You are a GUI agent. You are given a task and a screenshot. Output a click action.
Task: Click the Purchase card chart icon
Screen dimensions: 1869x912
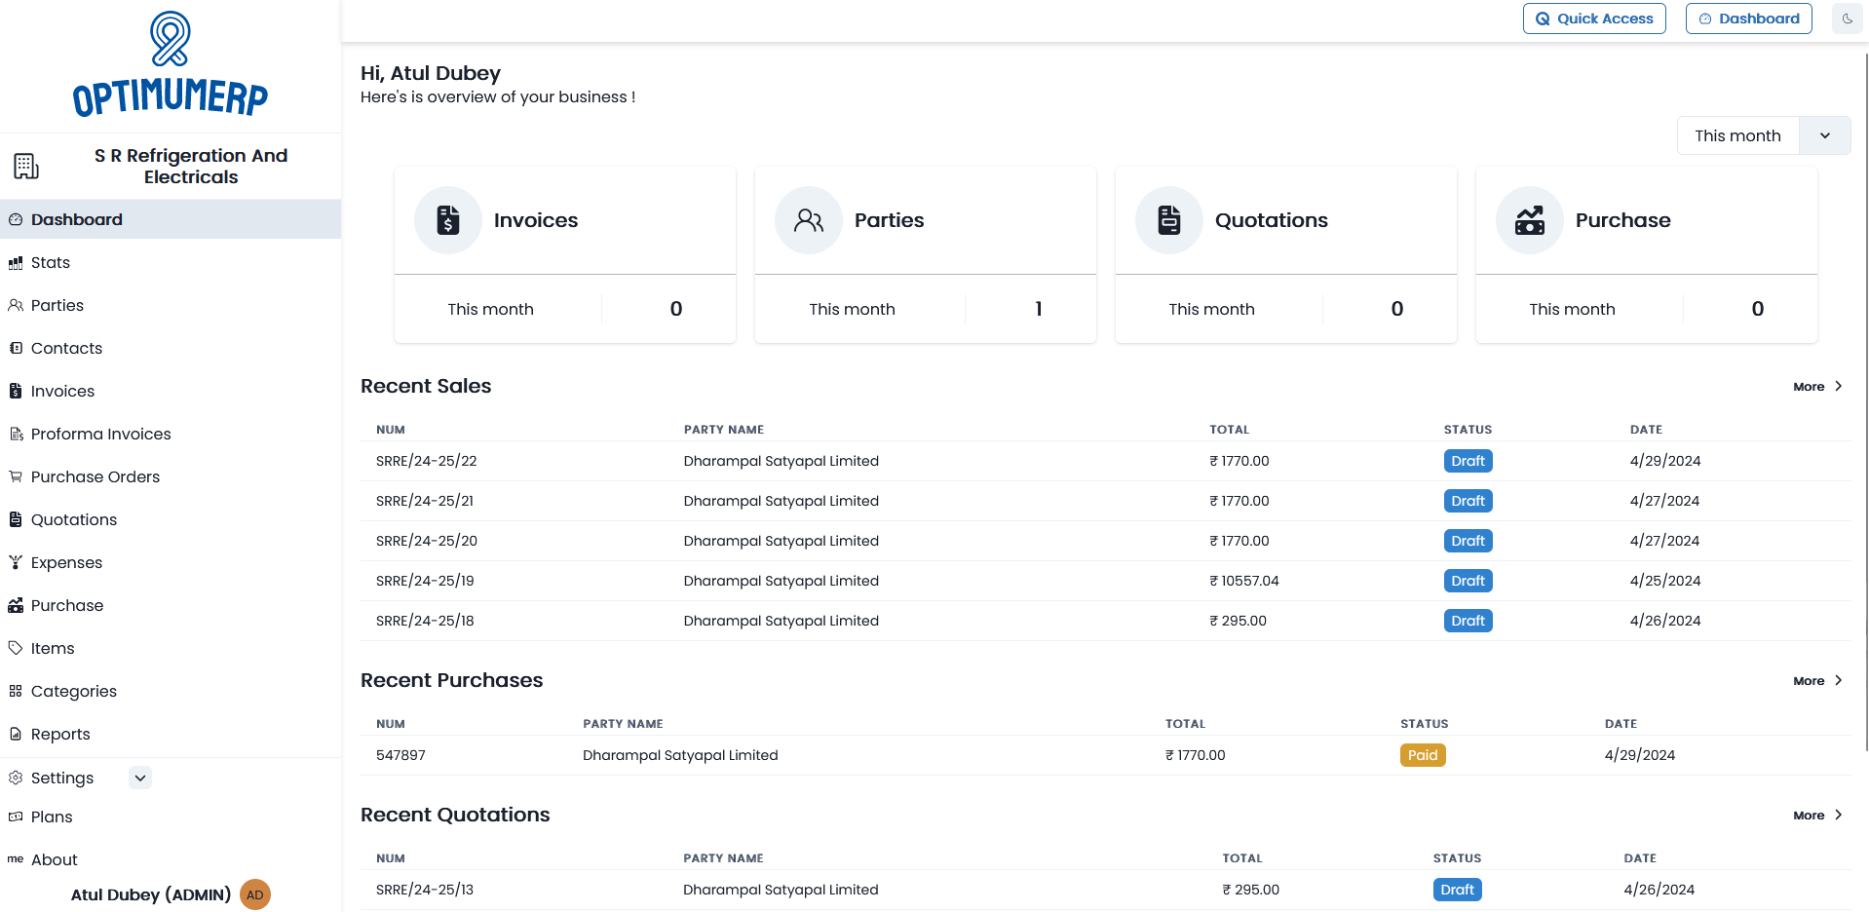[x=1530, y=220]
